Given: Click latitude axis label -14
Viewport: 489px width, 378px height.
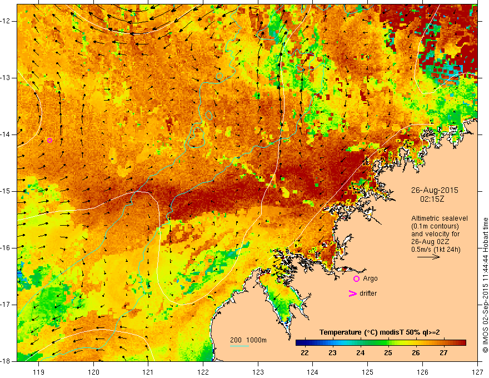Looking at the screenshot, I should (6, 135).
